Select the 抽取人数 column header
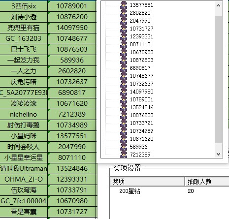The width and height of the screenshot is (229, 219). tap(207, 182)
